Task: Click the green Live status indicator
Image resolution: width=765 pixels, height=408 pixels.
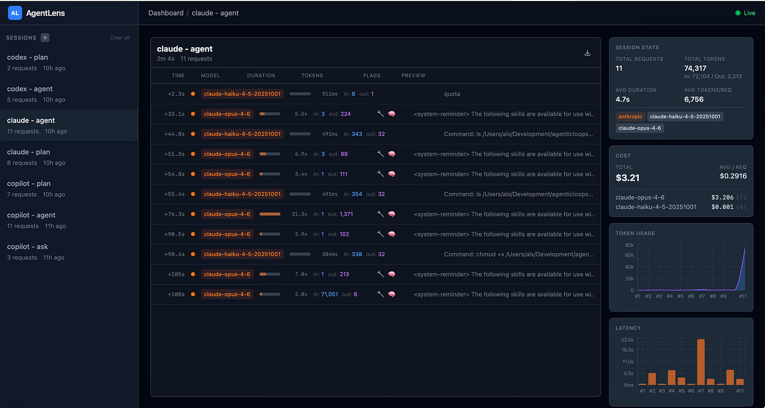Action: tap(745, 13)
